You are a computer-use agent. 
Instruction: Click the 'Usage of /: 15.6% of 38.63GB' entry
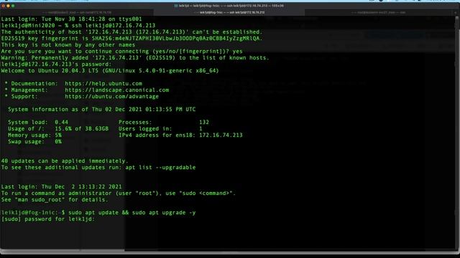pyautogui.click(x=58, y=129)
